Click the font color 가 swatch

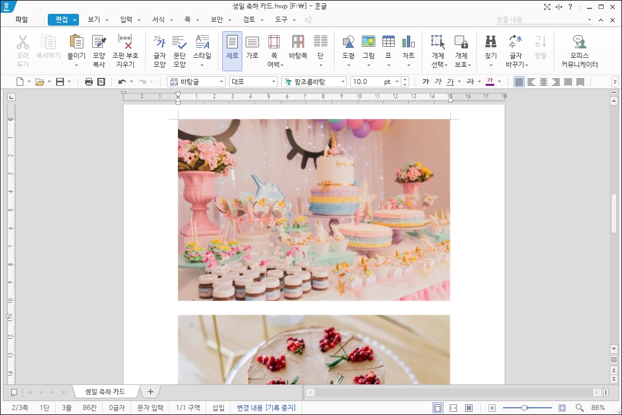pyautogui.click(x=490, y=82)
